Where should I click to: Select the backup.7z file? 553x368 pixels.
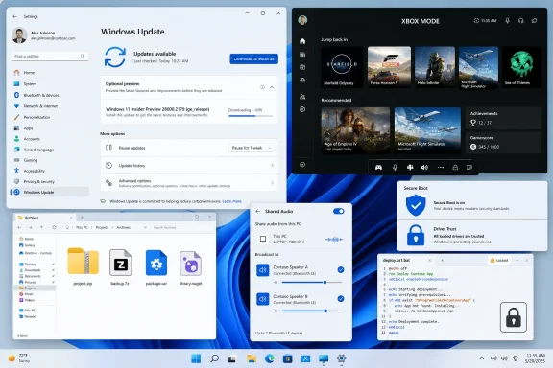(120, 266)
